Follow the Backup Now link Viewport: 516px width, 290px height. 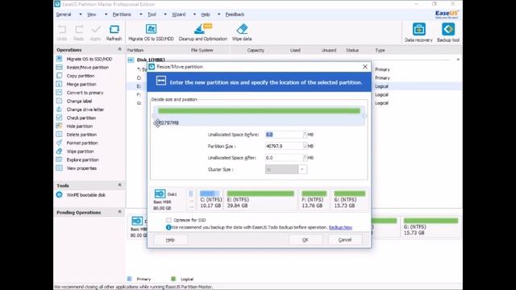340,227
